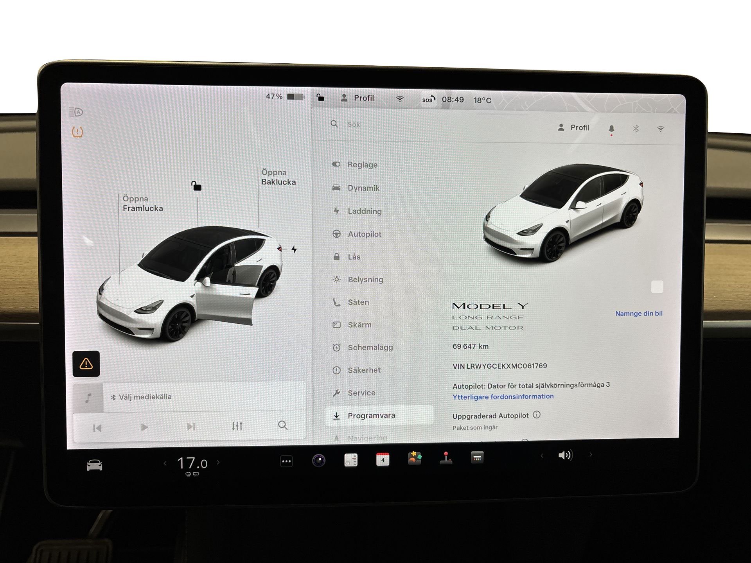
Task: Tap the lock icon above the car
Action: (197, 186)
